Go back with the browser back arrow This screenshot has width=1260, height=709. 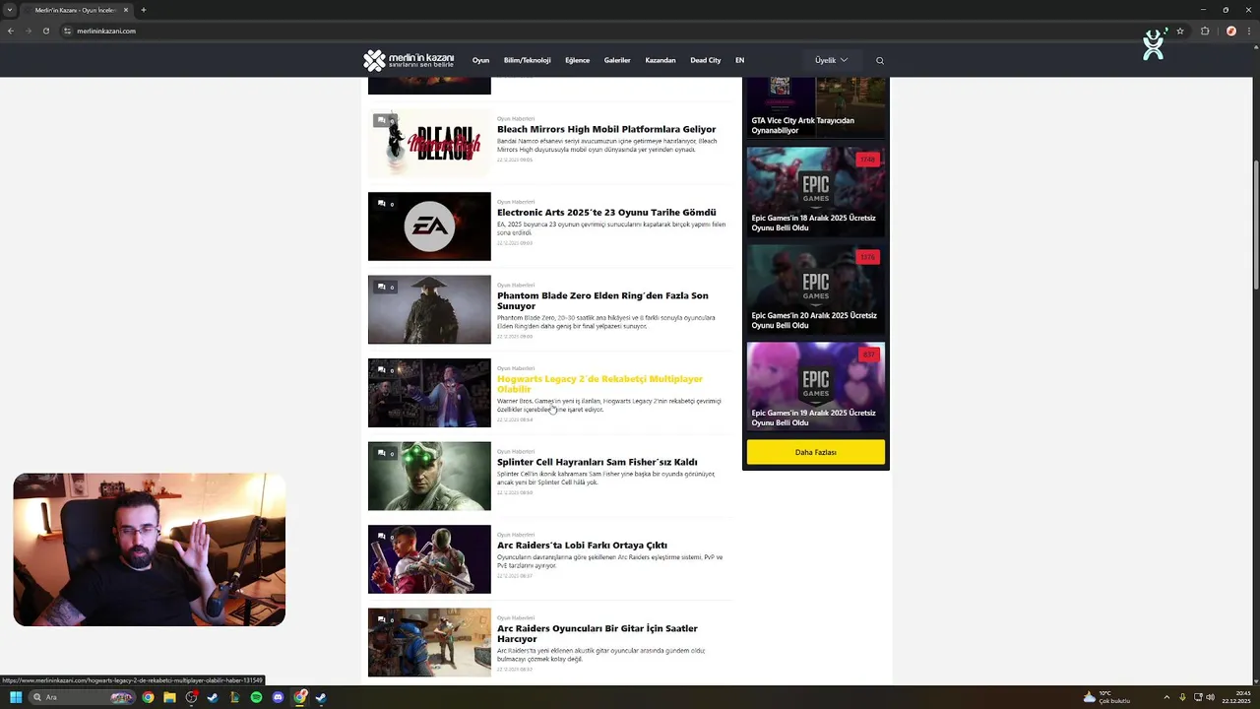coord(11,31)
